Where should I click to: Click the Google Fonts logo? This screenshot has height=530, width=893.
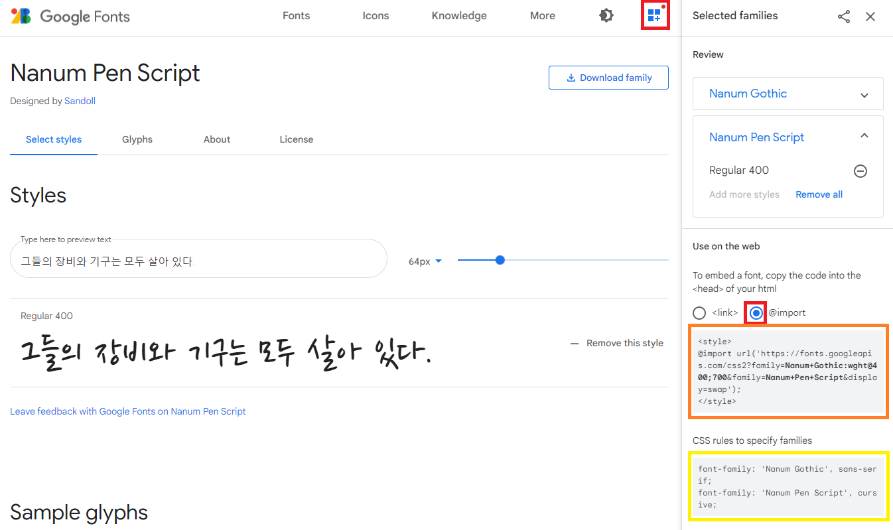(70, 16)
